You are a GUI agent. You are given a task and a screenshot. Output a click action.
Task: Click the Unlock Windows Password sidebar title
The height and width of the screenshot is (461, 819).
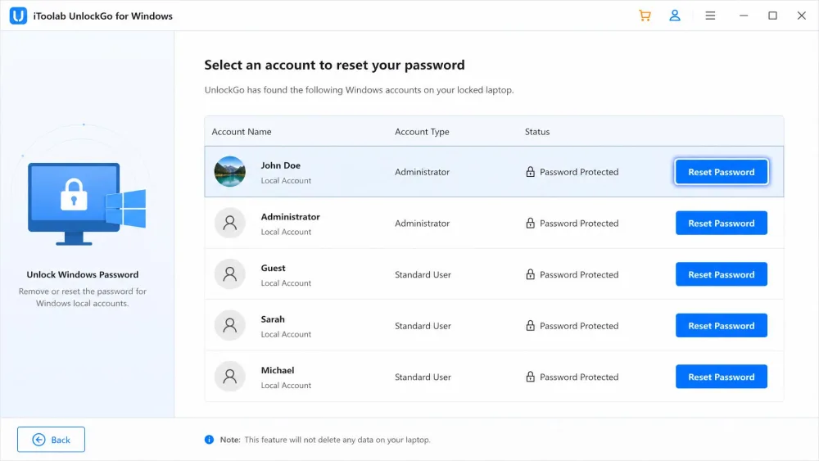[x=83, y=274]
